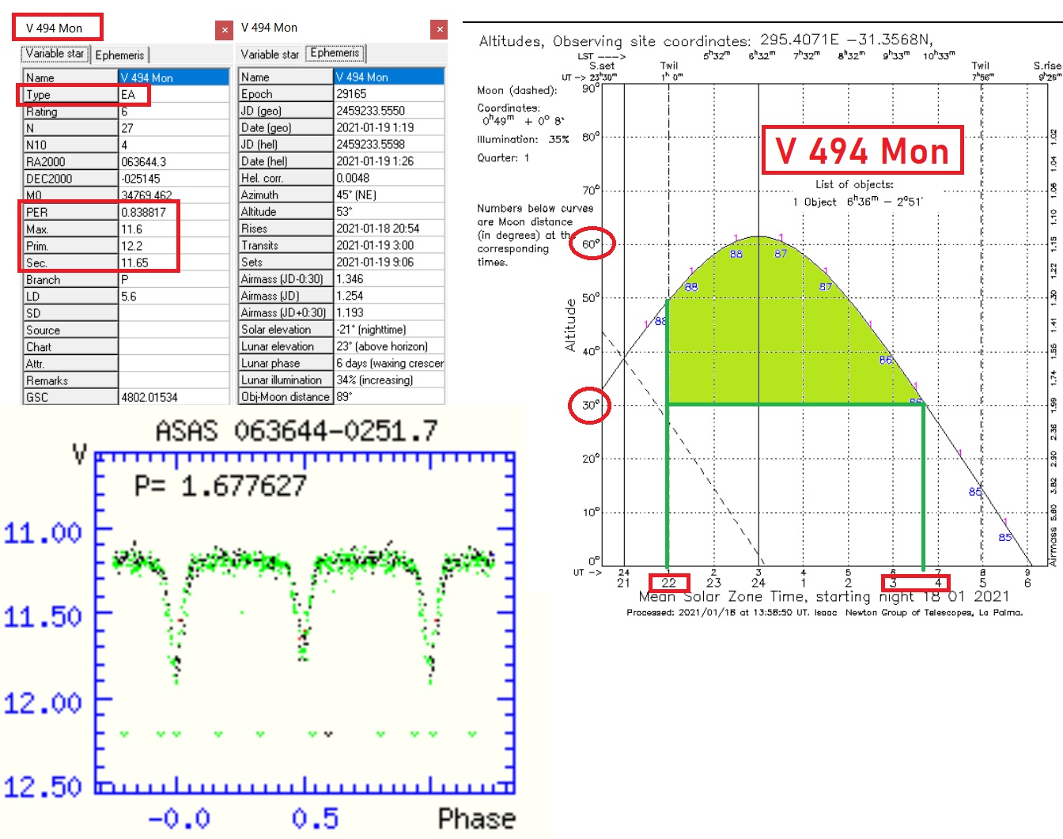This screenshot has height=839, width=1063.
Task: Click the Prim. value 12.2 cell
Action: click(x=132, y=246)
